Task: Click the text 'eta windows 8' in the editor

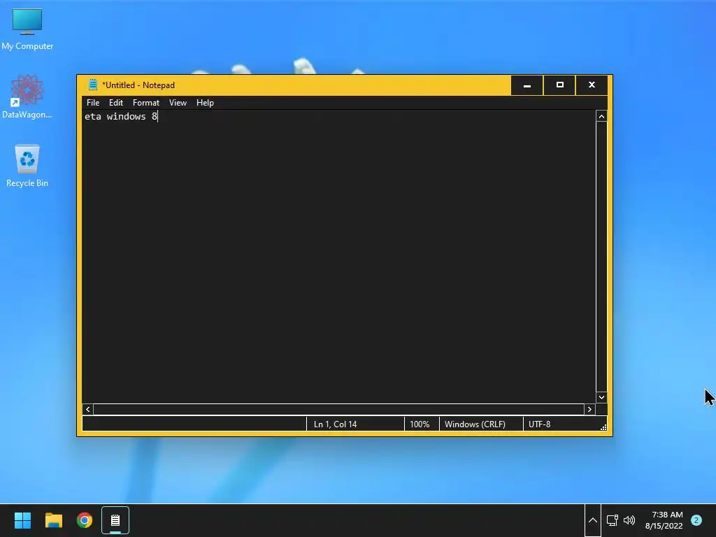Action: [x=121, y=117]
